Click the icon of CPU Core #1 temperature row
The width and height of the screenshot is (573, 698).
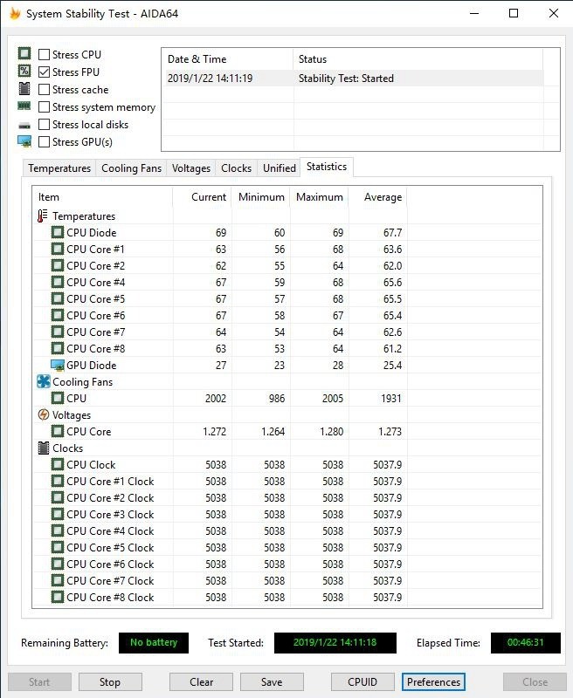(58, 249)
